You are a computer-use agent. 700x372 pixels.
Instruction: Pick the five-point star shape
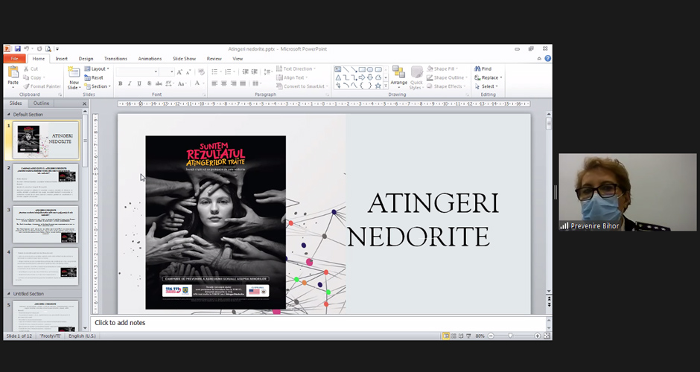coord(378,86)
